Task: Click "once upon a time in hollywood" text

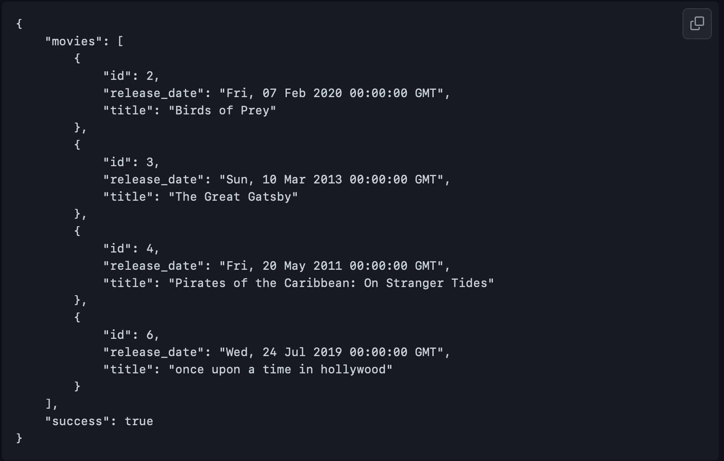Action: coord(280,369)
